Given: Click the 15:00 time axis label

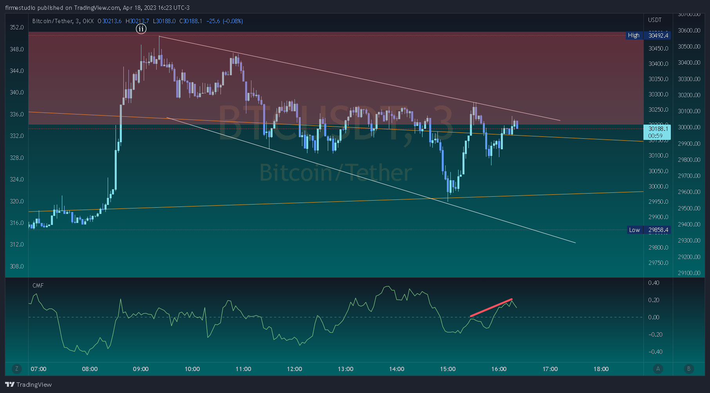Looking at the screenshot, I should click(448, 369).
